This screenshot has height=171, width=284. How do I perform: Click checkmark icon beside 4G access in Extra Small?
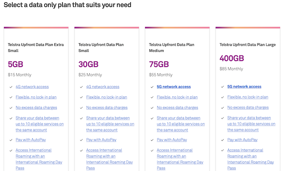coord(10,87)
